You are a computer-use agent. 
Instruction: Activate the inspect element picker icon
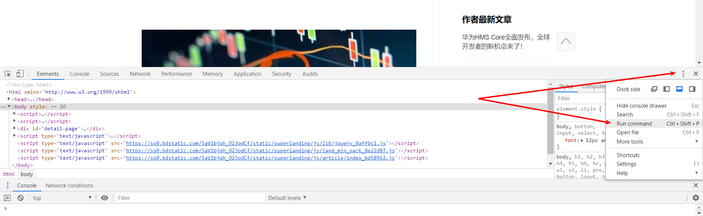pos(8,74)
